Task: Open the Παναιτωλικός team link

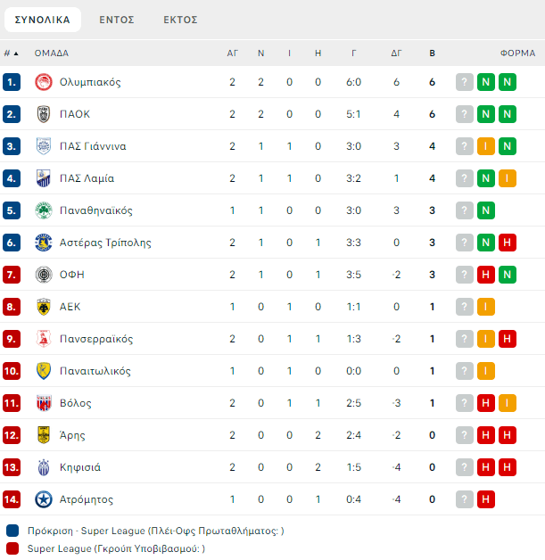Action: [95, 371]
